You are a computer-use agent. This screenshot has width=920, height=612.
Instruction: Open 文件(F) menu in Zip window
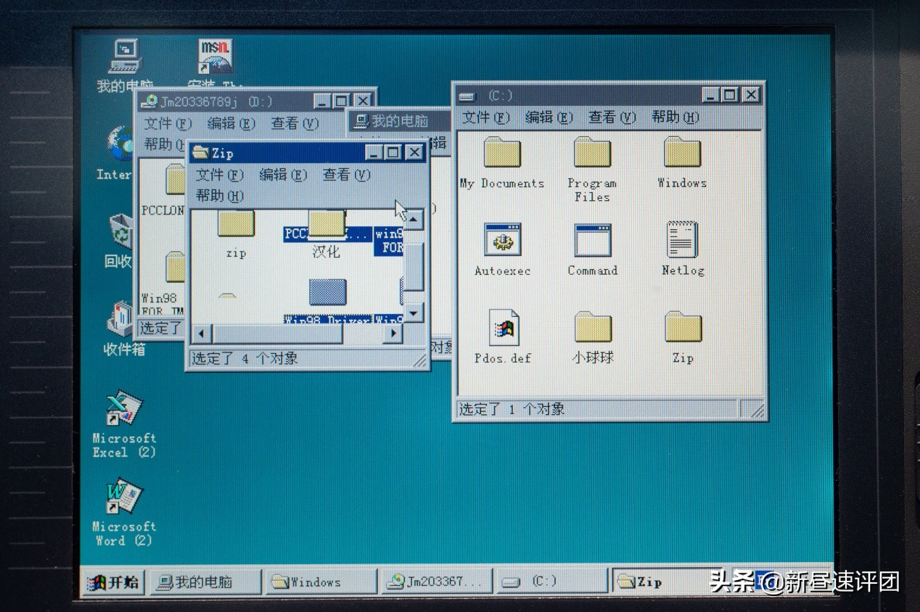[219, 175]
